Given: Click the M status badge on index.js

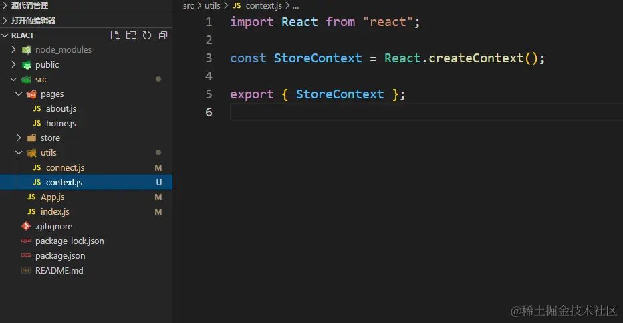Looking at the screenshot, I should tap(158, 211).
